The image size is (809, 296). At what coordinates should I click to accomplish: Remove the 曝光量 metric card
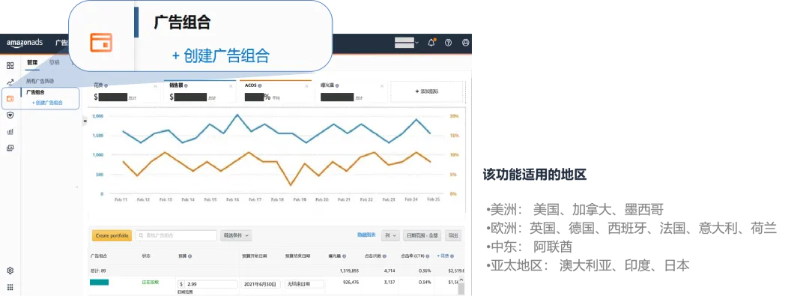[x=382, y=86]
